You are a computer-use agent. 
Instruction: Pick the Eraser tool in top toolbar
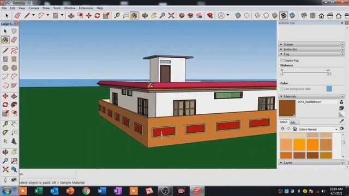pyautogui.click(x=17, y=16)
